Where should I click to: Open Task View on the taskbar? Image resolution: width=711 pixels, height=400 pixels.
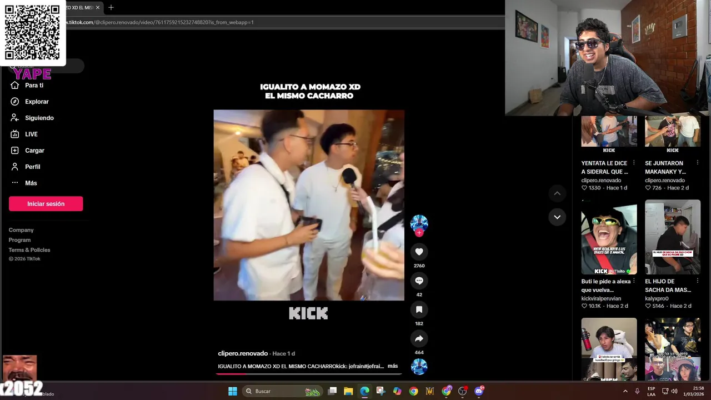pos(332,391)
